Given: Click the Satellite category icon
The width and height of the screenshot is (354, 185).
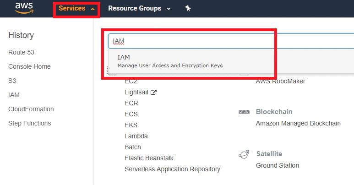Looking at the screenshot, I should 244,154.
